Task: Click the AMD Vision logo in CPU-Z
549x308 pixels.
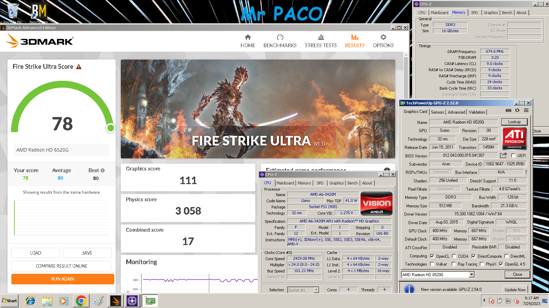Action: tap(376, 203)
